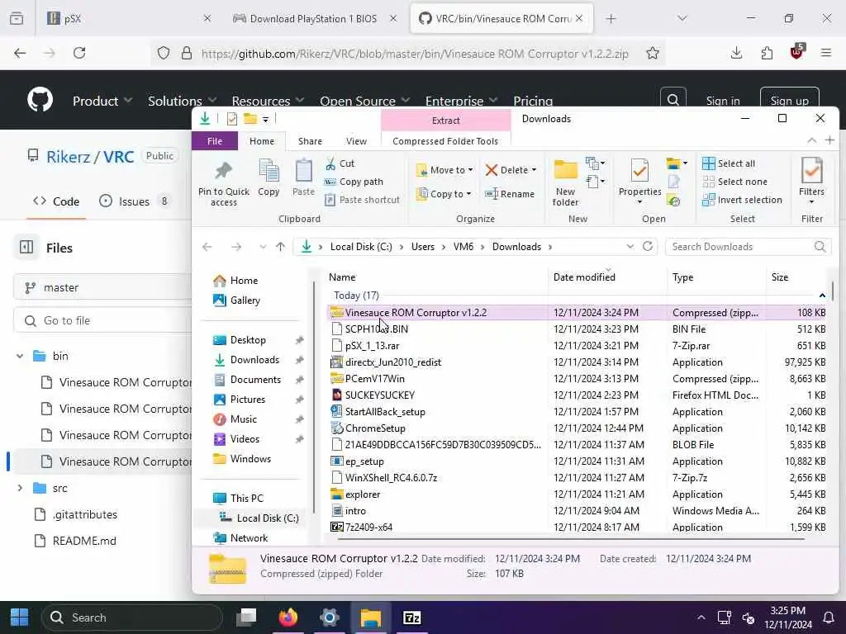This screenshot has width=846, height=634.
Task: Click the Sign up button
Action: (789, 100)
